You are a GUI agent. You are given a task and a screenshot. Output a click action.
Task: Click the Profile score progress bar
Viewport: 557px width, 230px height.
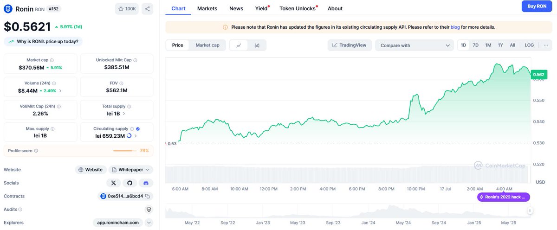tap(125, 151)
